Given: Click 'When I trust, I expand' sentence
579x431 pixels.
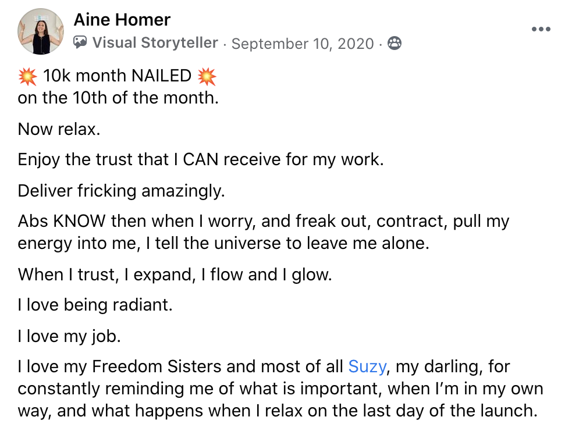Looking at the screenshot, I should tap(175, 275).
